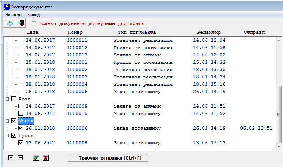283x167 pixels.
Task: Check the checkbox for document 1000009
Action: pyautogui.click(x=21, y=106)
